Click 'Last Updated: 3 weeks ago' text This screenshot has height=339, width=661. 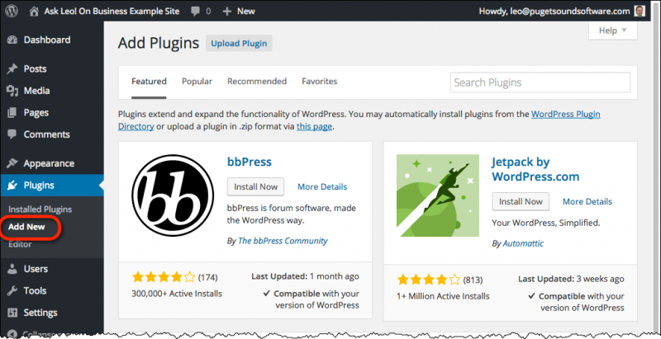[571, 279]
